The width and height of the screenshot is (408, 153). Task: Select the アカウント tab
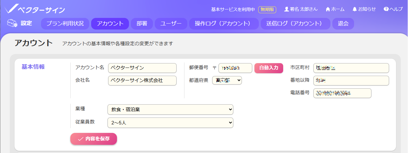110,24
